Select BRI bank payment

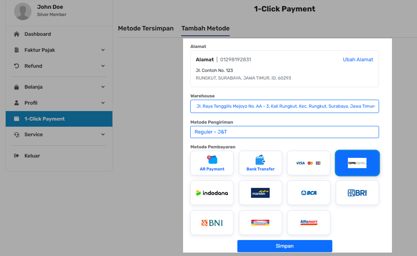[x=357, y=193]
